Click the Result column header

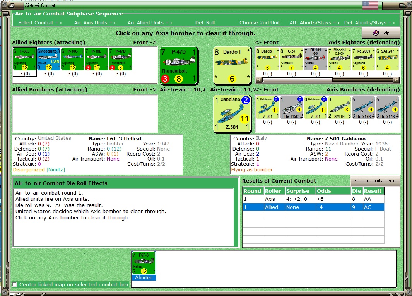pos(373,191)
